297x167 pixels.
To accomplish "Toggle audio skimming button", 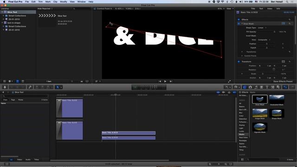I will (x=224, y=92).
